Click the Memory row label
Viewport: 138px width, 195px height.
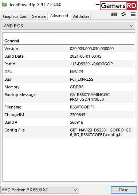[x=12, y=87]
